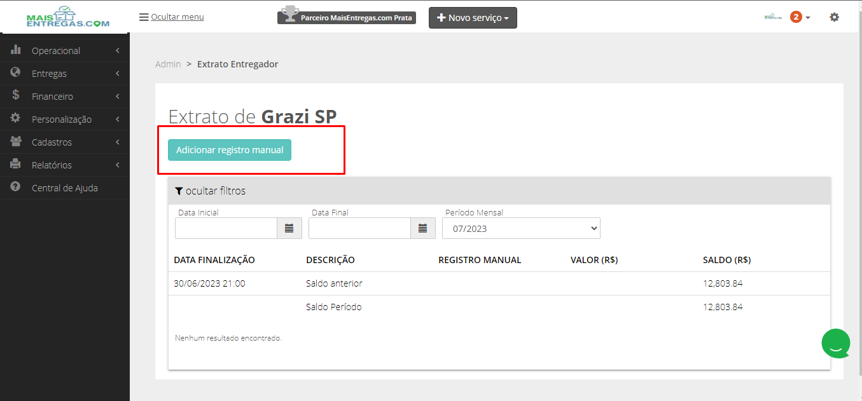Click the DATA FINALIZAÇÃO column header
Screen dimensions: 862x401
(214, 260)
